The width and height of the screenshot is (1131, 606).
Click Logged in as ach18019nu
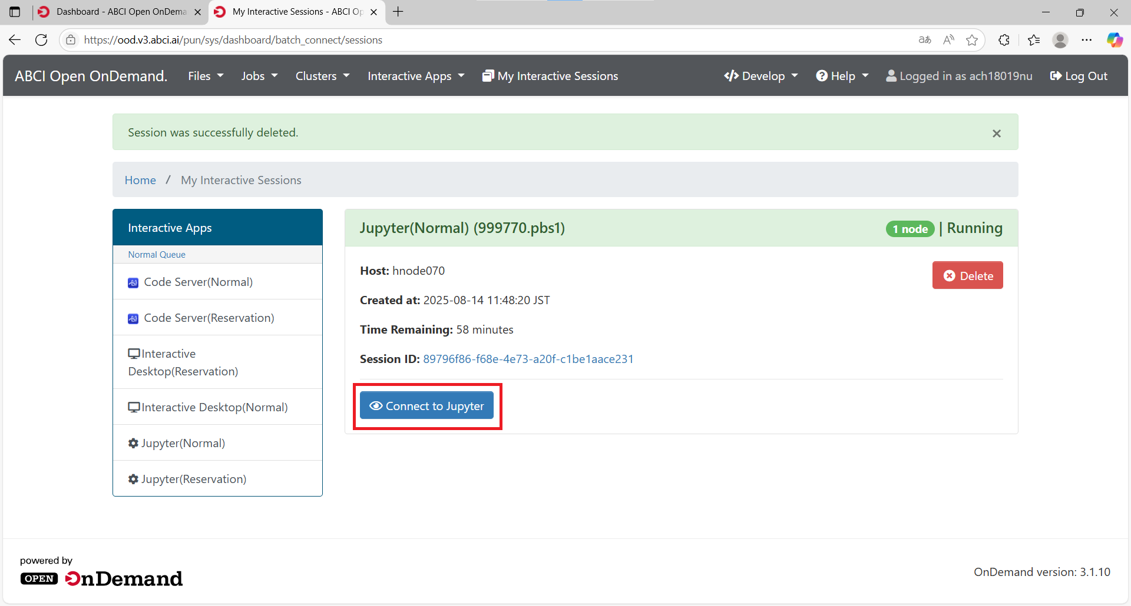coord(959,76)
